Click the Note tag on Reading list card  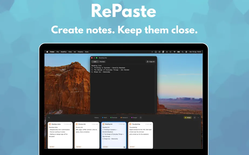[106, 147]
